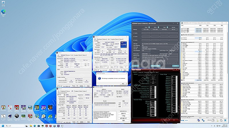Open the About tab in MemTweakIt
Screen dimensions: 229x128
click(157, 72)
